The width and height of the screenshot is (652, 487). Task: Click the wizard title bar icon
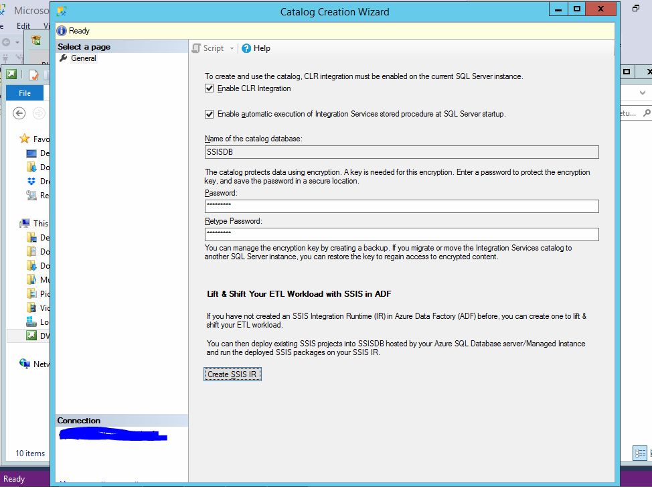[62, 11]
